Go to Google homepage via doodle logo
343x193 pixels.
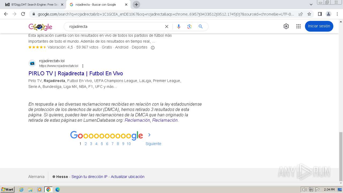click(40, 27)
